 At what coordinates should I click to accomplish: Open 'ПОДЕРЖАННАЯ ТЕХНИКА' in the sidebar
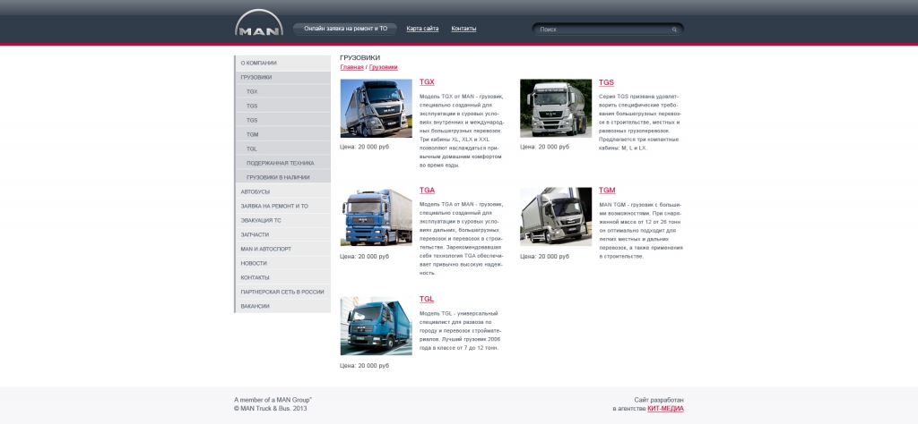coord(282,163)
